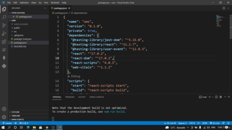Change encoding via UTF-8 status item

(x=192, y=123)
